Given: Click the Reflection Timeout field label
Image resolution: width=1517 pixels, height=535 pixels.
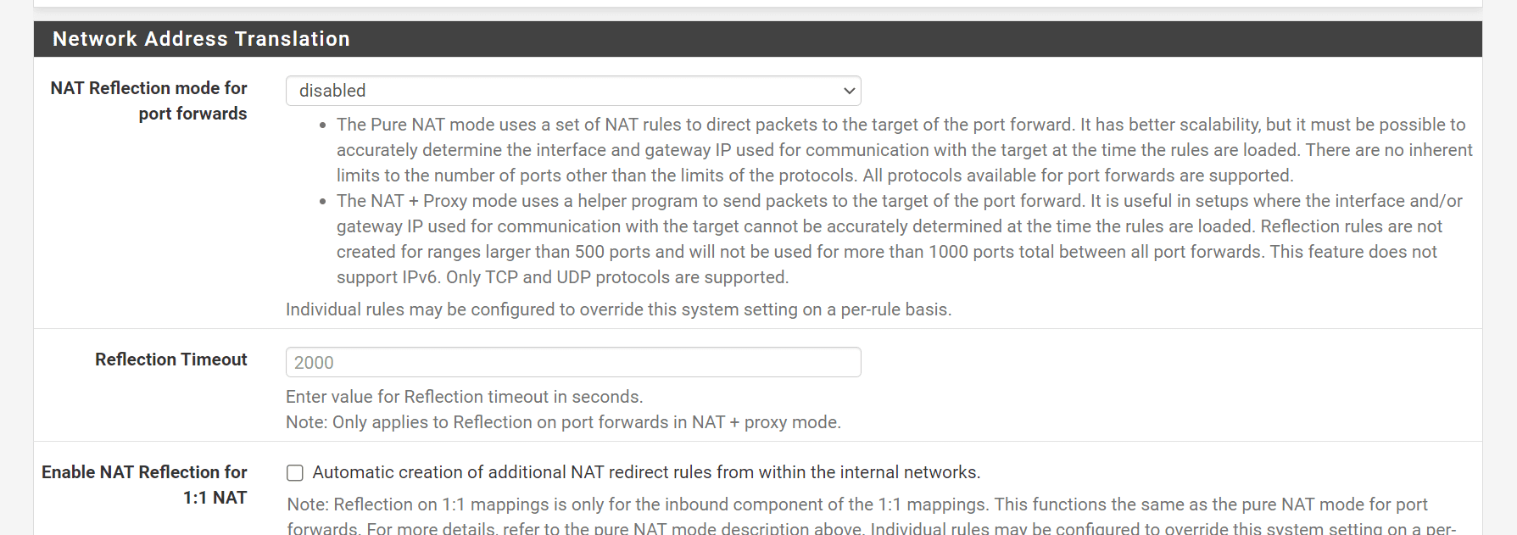Looking at the screenshot, I should click(x=171, y=359).
